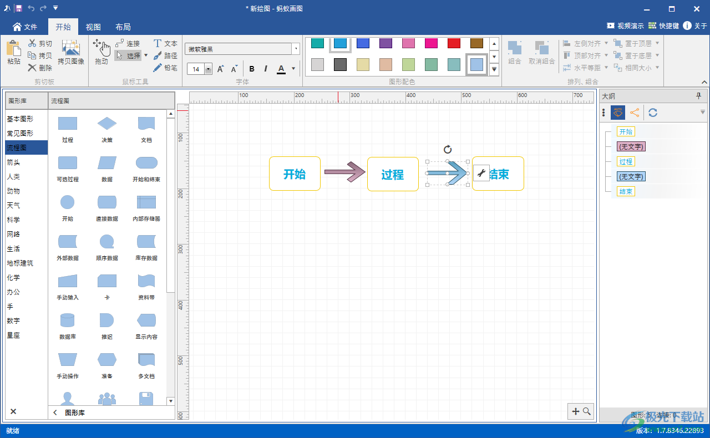Viewport: 710px width, 438px height.
Task: Click the orange share-tree icon in outline panel
Action: click(x=635, y=113)
